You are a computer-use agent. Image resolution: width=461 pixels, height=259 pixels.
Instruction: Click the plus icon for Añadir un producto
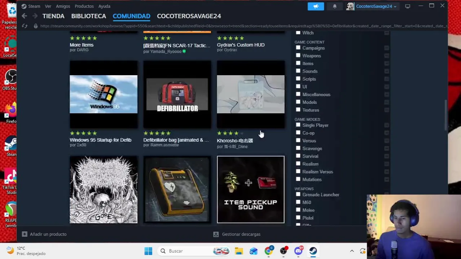(25, 234)
